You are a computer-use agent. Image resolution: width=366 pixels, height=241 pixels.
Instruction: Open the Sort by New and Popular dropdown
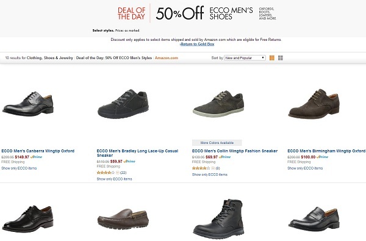click(245, 58)
